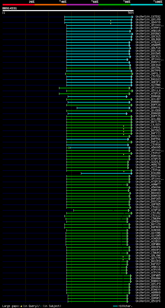The width and height of the screenshot is (165, 308).
Task: Select the UniRef100_B9HVY2 label
Action: (x=148, y=62)
